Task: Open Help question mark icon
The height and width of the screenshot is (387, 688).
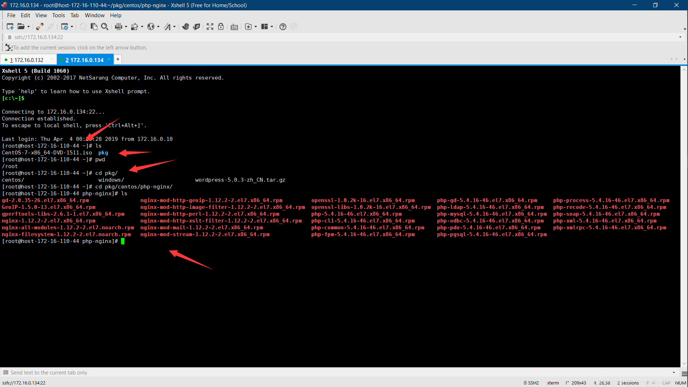Action: click(283, 27)
